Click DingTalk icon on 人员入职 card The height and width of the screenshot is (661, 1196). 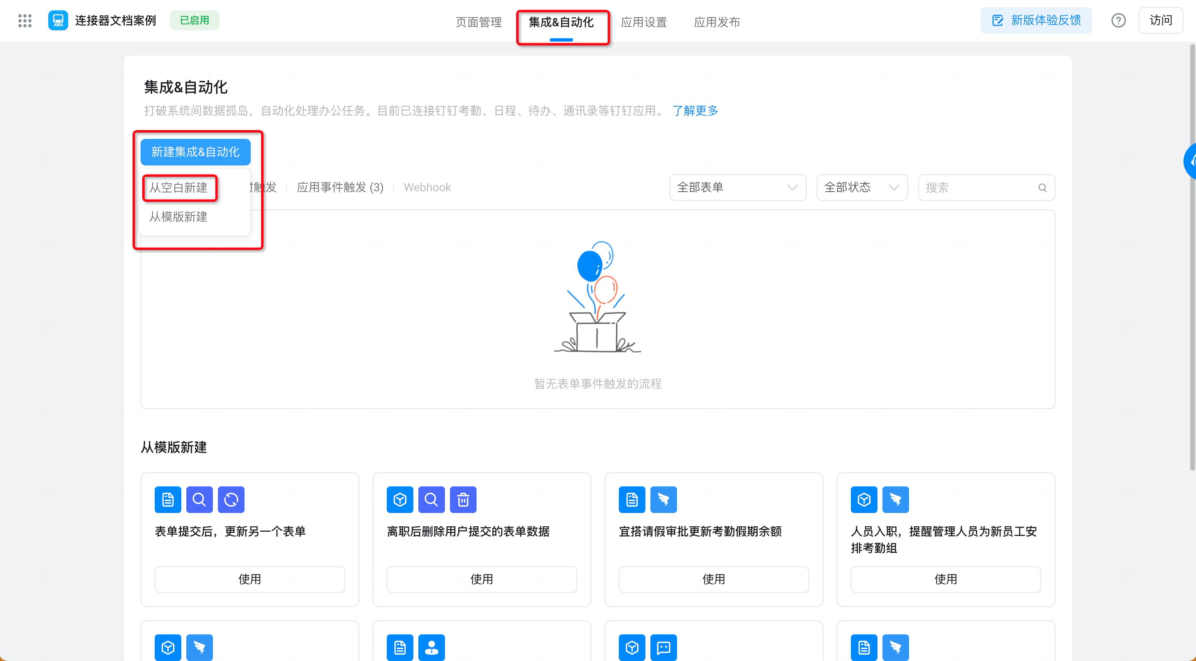click(896, 499)
